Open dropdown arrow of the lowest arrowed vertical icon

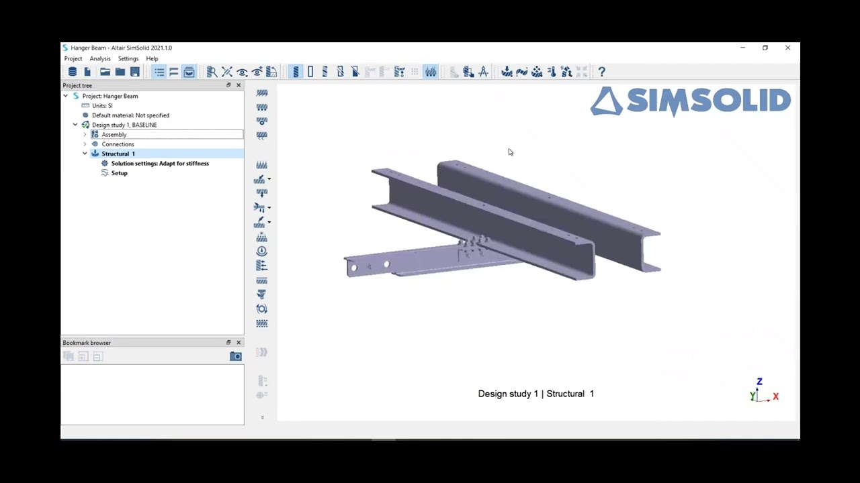(269, 222)
